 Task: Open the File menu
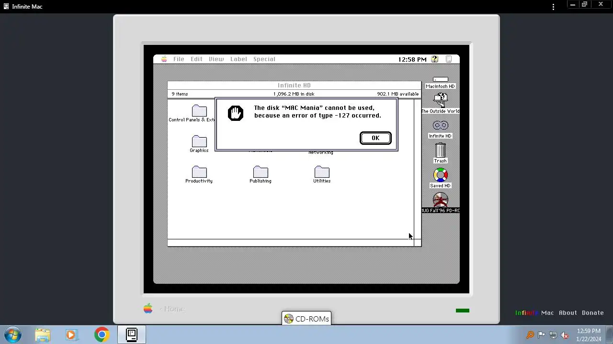tap(179, 59)
